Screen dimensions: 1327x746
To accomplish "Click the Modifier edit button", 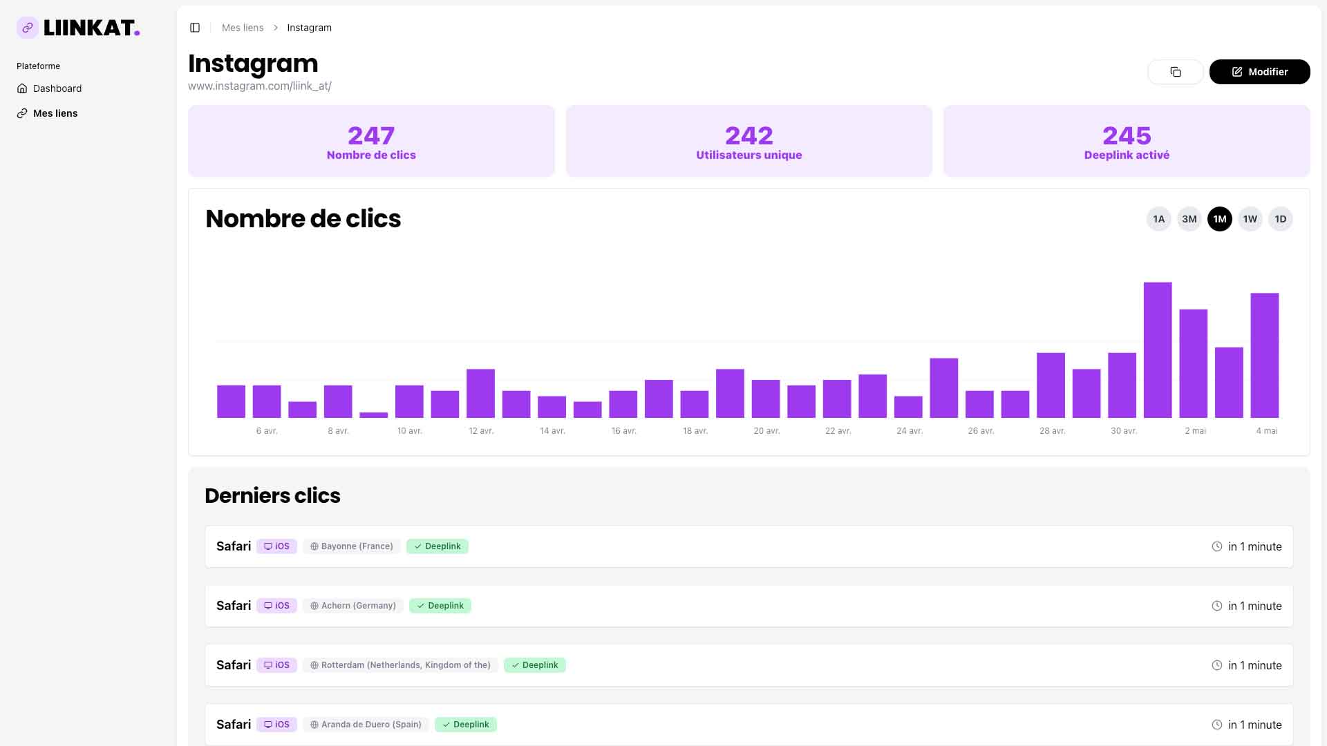I will tap(1259, 72).
